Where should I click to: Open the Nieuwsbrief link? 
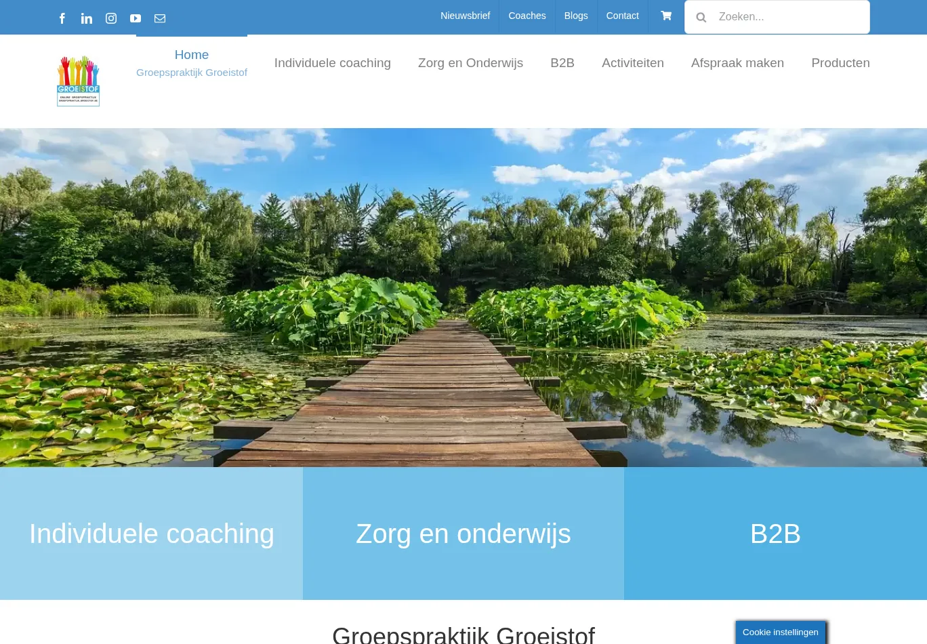[x=465, y=16]
